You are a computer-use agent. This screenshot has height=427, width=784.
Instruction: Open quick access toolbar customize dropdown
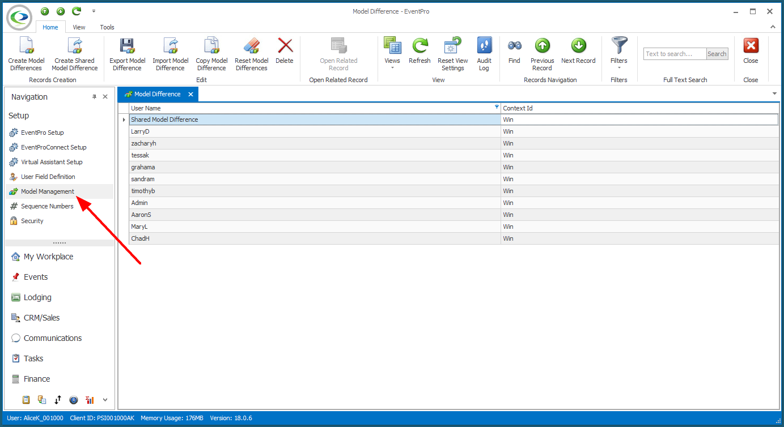point(94,11)
